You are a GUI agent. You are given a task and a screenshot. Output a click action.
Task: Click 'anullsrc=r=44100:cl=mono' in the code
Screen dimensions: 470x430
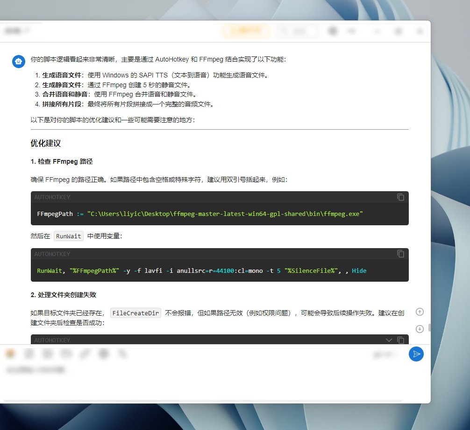coord(220,271)
